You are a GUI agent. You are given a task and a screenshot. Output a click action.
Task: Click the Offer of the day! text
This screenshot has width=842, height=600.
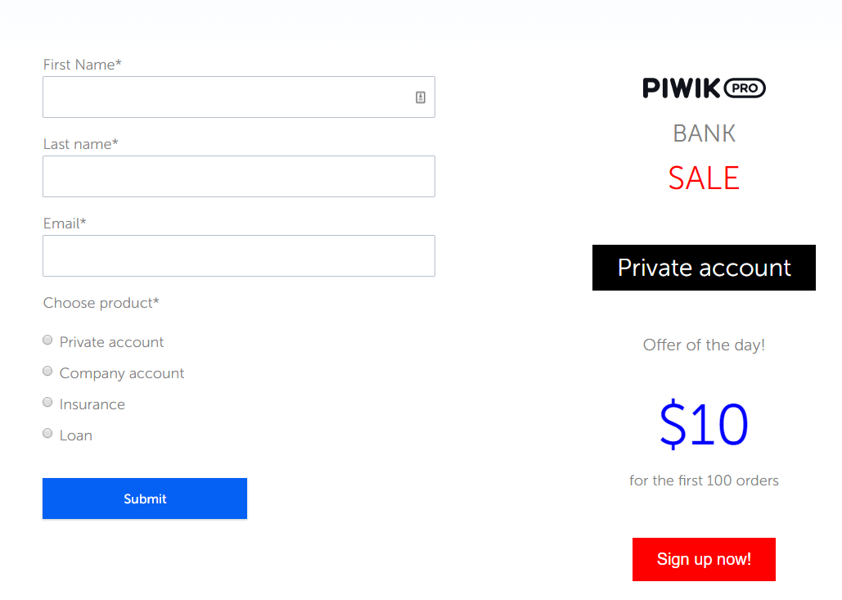[x=704, y=345]
